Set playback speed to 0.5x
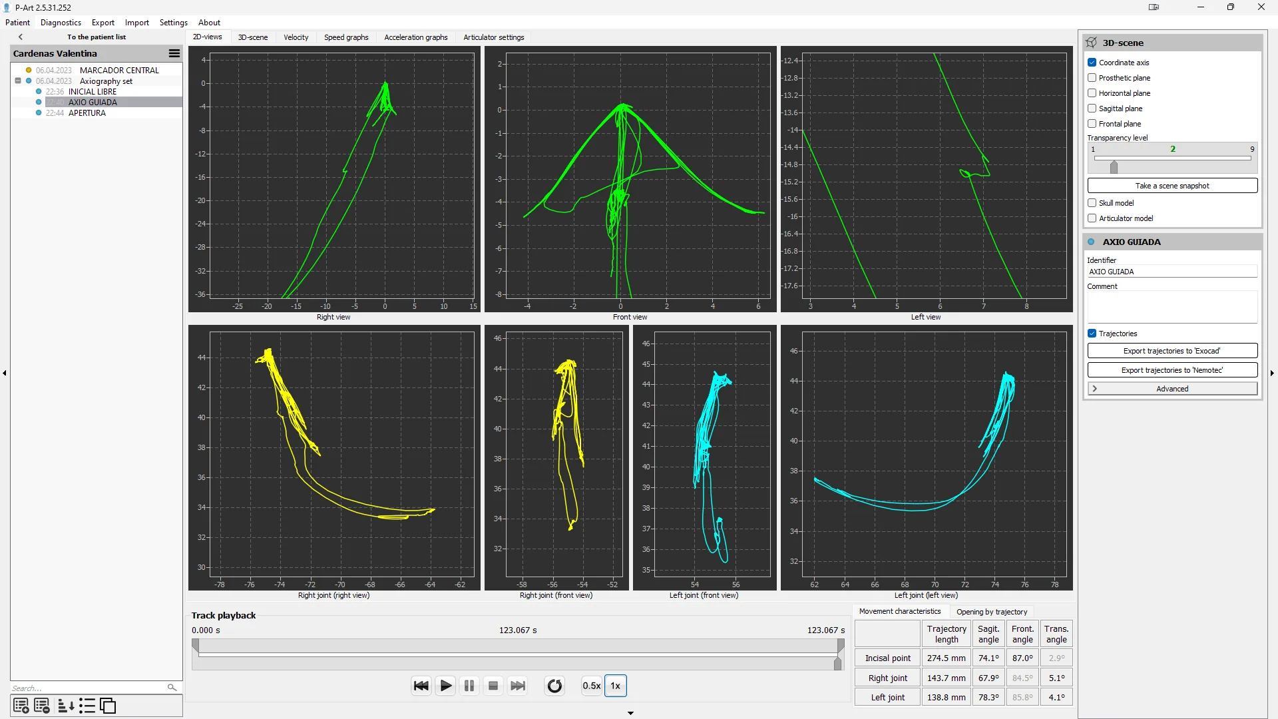This screenshot has height=719, width=1278. point(591,686)
